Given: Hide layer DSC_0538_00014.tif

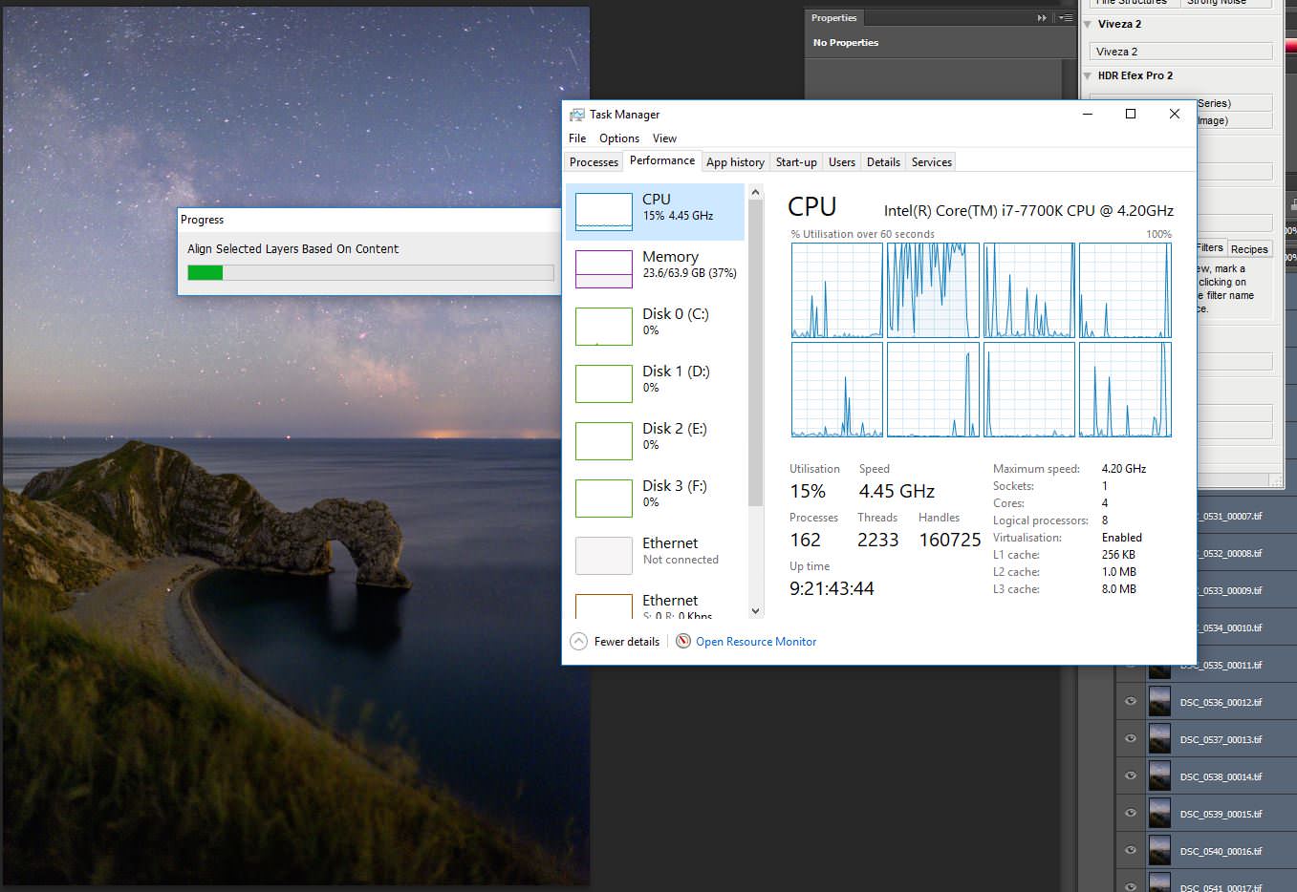Looking at the screenshot, I should pyautogui.click(x=1131, y=775).
